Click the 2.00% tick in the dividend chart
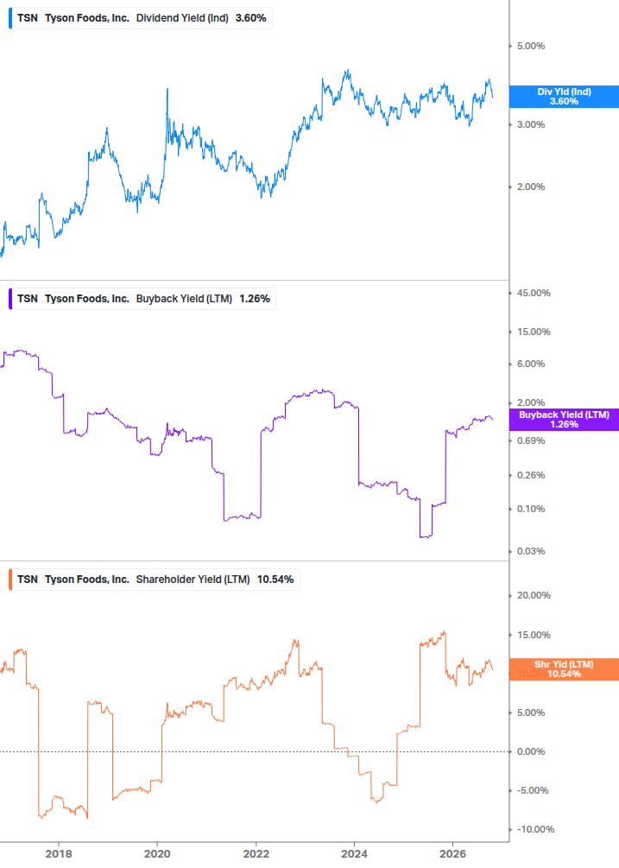619x868 pixels. point(531,187)
